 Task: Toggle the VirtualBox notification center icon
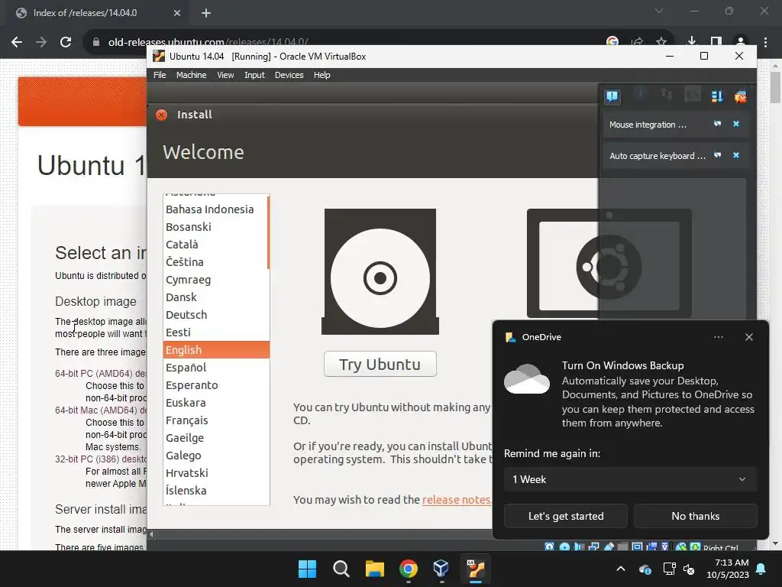click(x=612, y=96)
